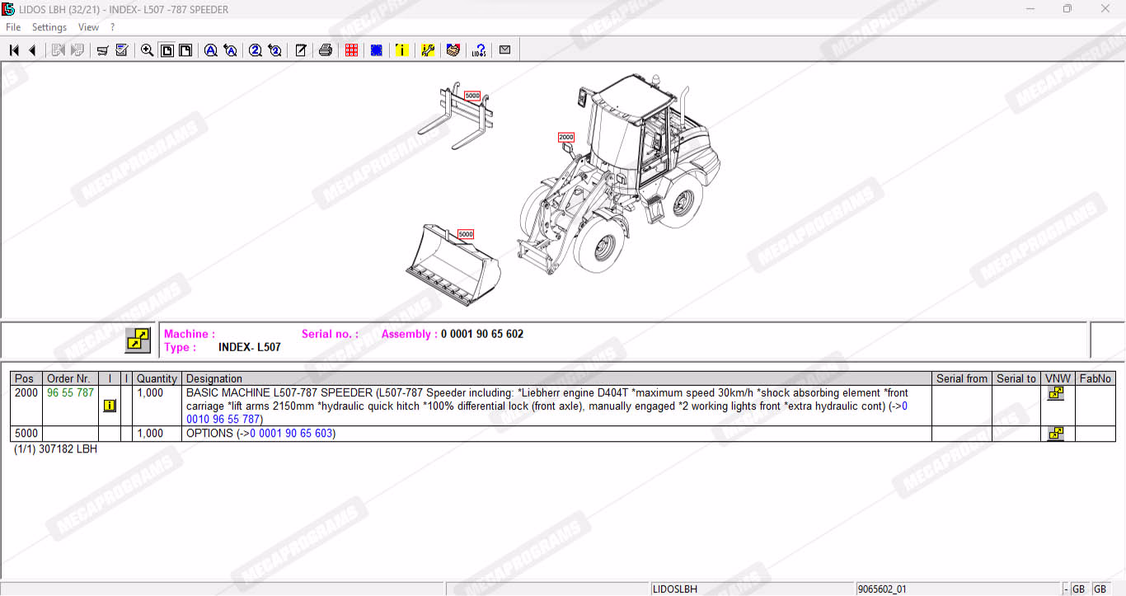Click the circled 2 search icon with arrow
Viewport: 1126px width, 596px height.
275,50
